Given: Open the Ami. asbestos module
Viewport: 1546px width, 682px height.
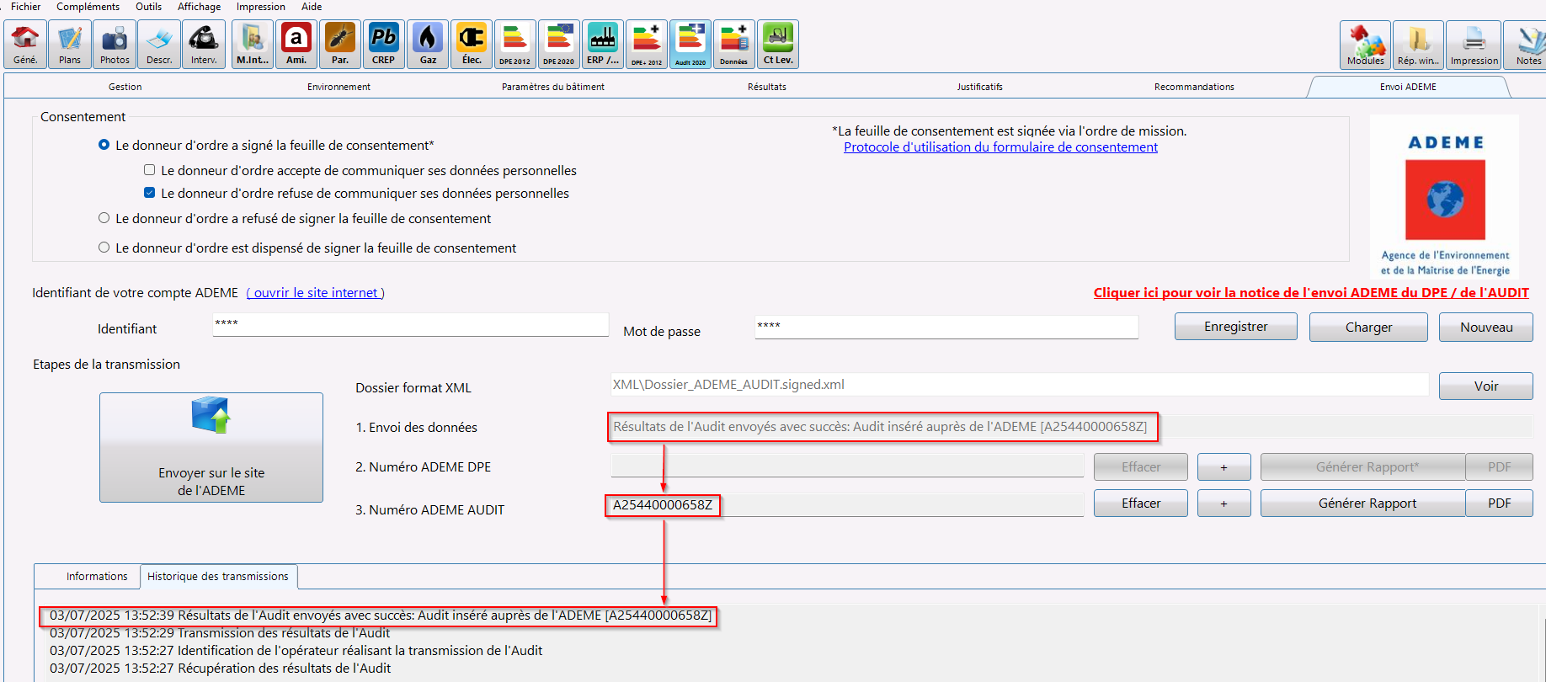Looking at the screenshot, I should pos(296,45).
